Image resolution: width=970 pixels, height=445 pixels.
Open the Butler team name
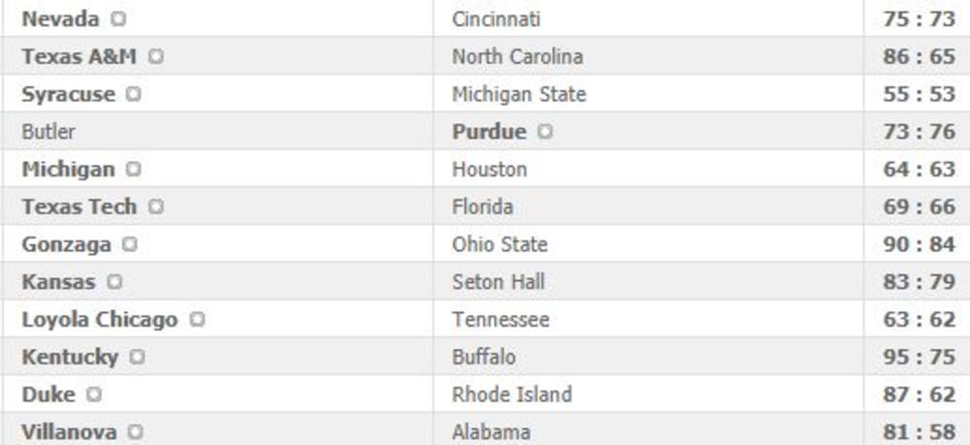click(x=48, y=132)
